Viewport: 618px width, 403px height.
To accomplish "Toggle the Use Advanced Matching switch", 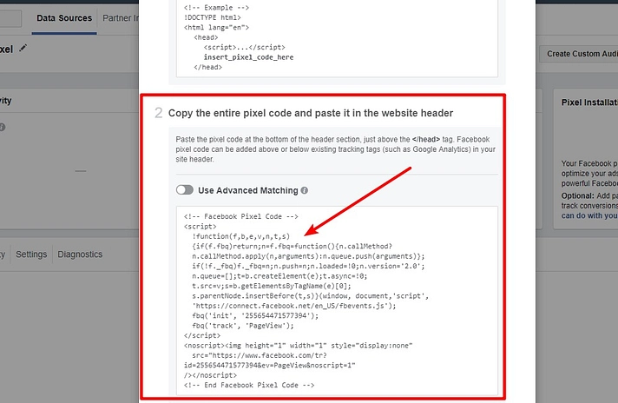I will click(x=185, y=190).
